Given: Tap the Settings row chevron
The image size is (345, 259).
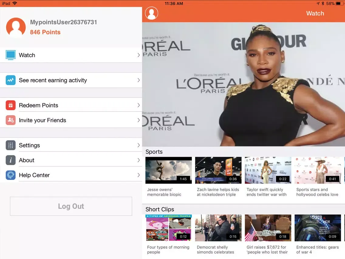Looking at the screenshot, I should (138, 145).
